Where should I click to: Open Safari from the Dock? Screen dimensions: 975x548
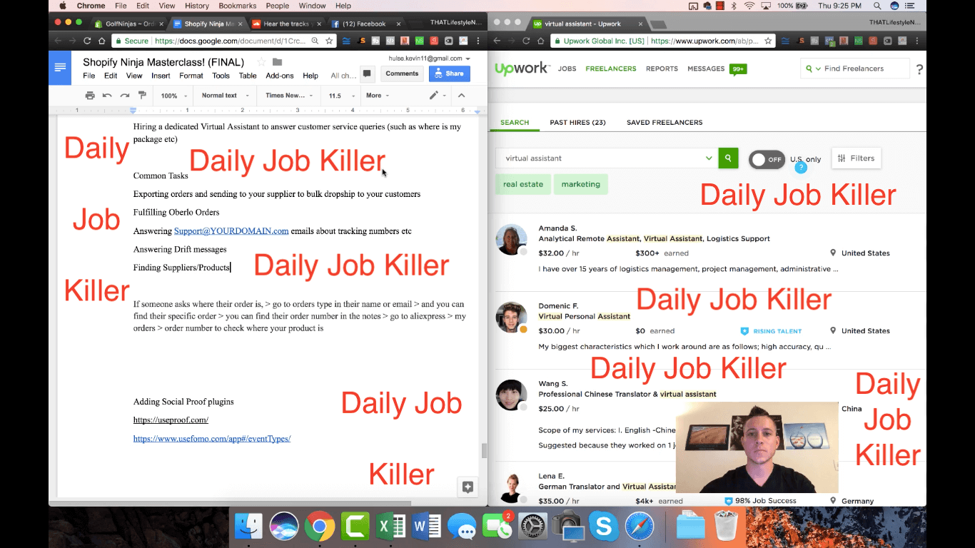[640, 528]
